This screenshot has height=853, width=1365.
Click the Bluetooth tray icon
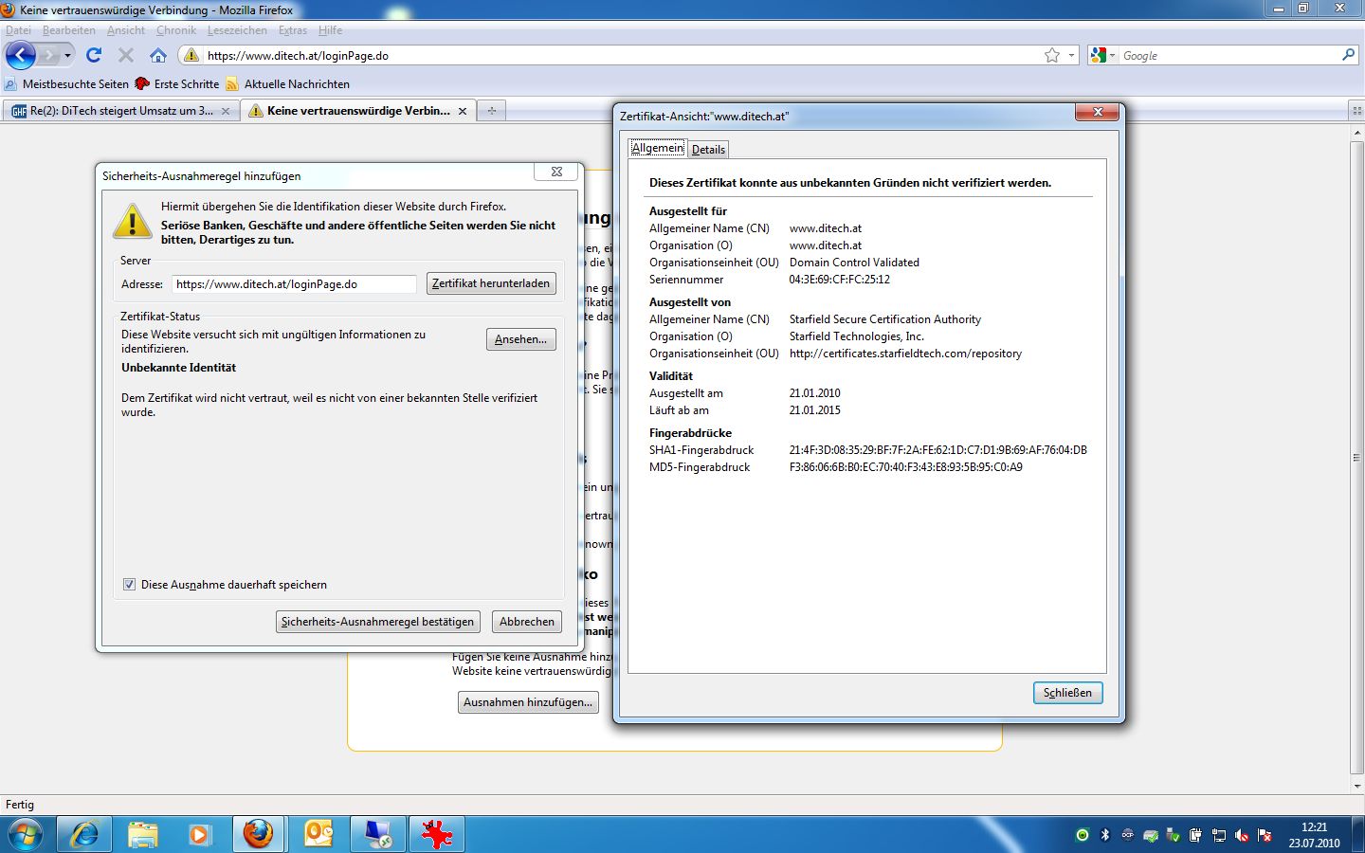1104,835
